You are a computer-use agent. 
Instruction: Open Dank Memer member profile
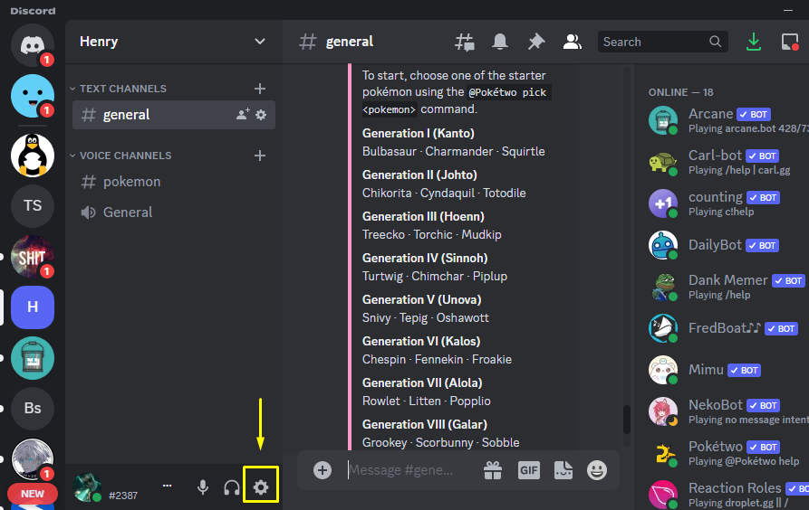coord(727,287)
